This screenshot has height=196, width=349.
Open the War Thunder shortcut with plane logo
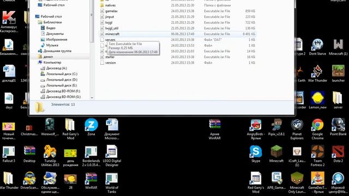[x=317, y=73]
